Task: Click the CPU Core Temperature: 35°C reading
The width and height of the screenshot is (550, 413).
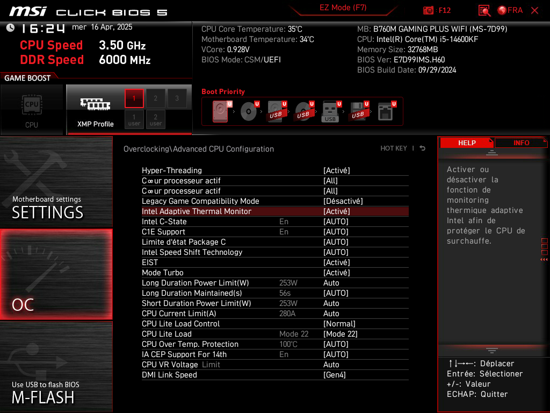Action: 251,29
